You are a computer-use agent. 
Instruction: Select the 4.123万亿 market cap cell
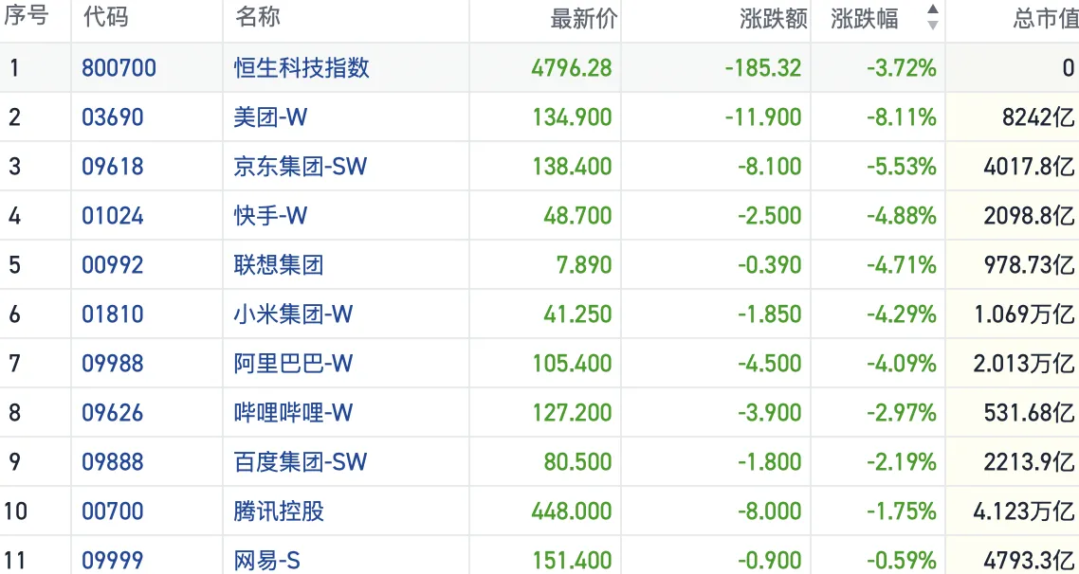1024,511
